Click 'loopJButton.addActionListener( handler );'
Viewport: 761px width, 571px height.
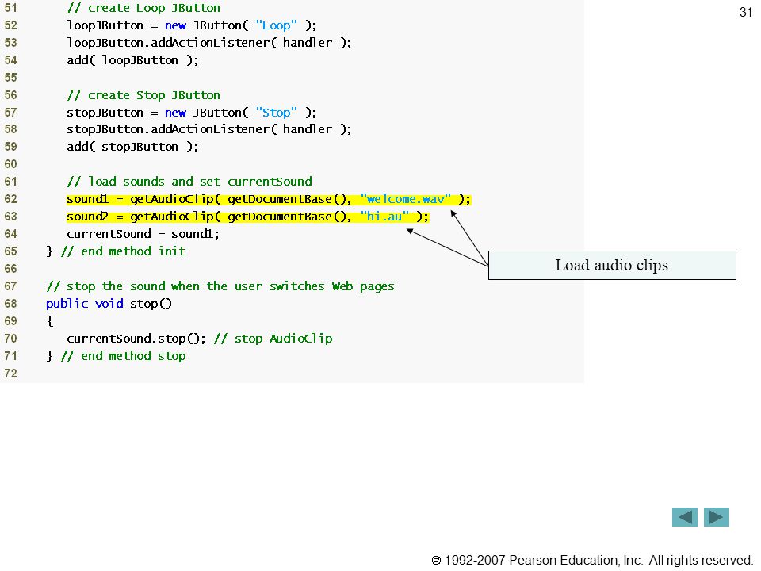coord(209,43)
